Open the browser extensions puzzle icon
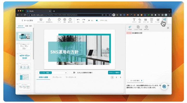Screen dimensions: 187x103 point(155,15)
